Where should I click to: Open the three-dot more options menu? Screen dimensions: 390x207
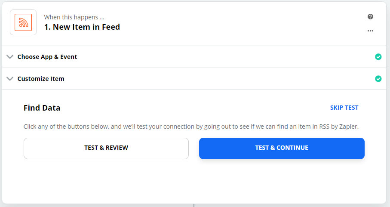(x=370, y=31)
